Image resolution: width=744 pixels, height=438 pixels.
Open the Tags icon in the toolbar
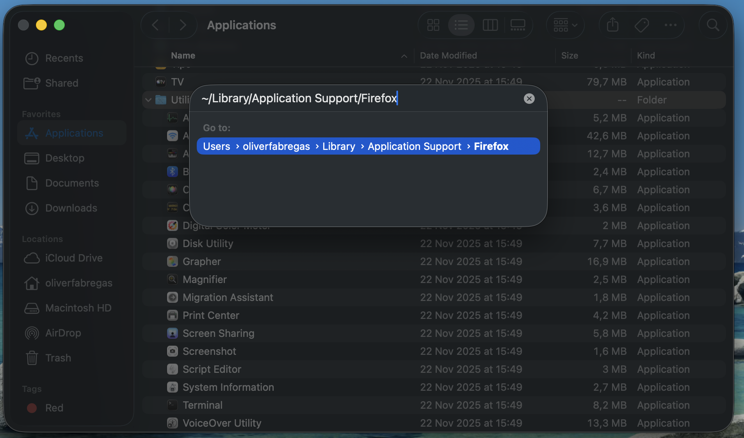[641, 25]
